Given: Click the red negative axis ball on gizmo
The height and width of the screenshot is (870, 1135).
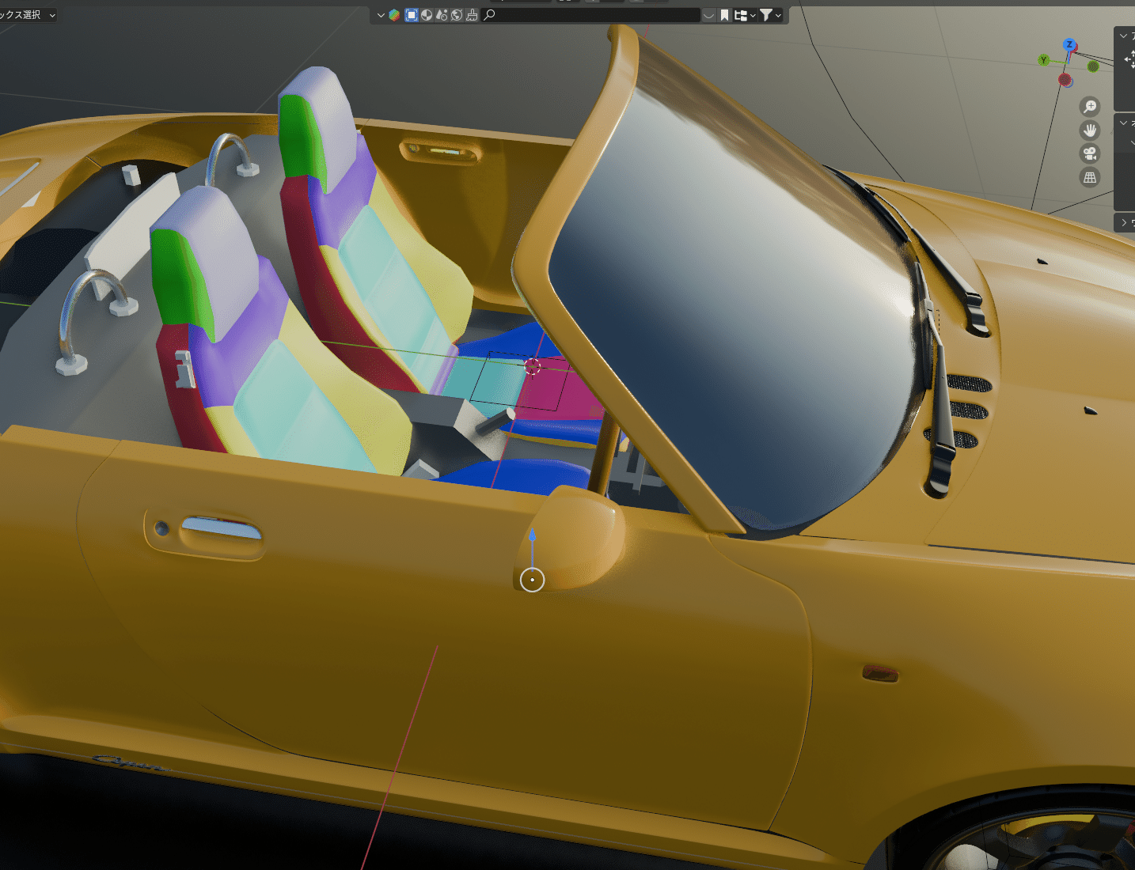Looking at the screenshot, I should pos(1065,80).
